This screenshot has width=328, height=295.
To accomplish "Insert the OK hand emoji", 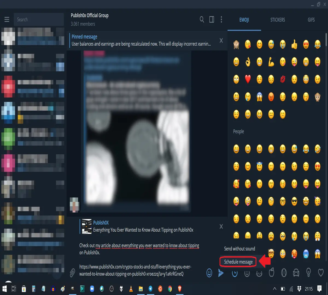I will [248, 62].
